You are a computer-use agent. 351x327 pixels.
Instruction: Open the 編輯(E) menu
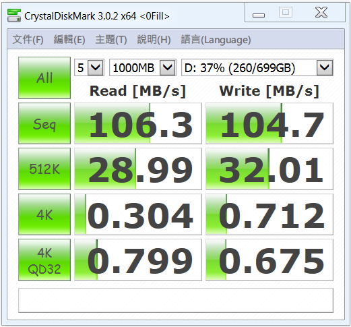point(69,40)
